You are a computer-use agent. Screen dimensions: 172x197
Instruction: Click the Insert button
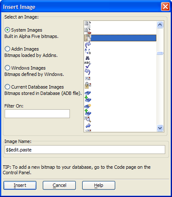[x=20, y=185]
